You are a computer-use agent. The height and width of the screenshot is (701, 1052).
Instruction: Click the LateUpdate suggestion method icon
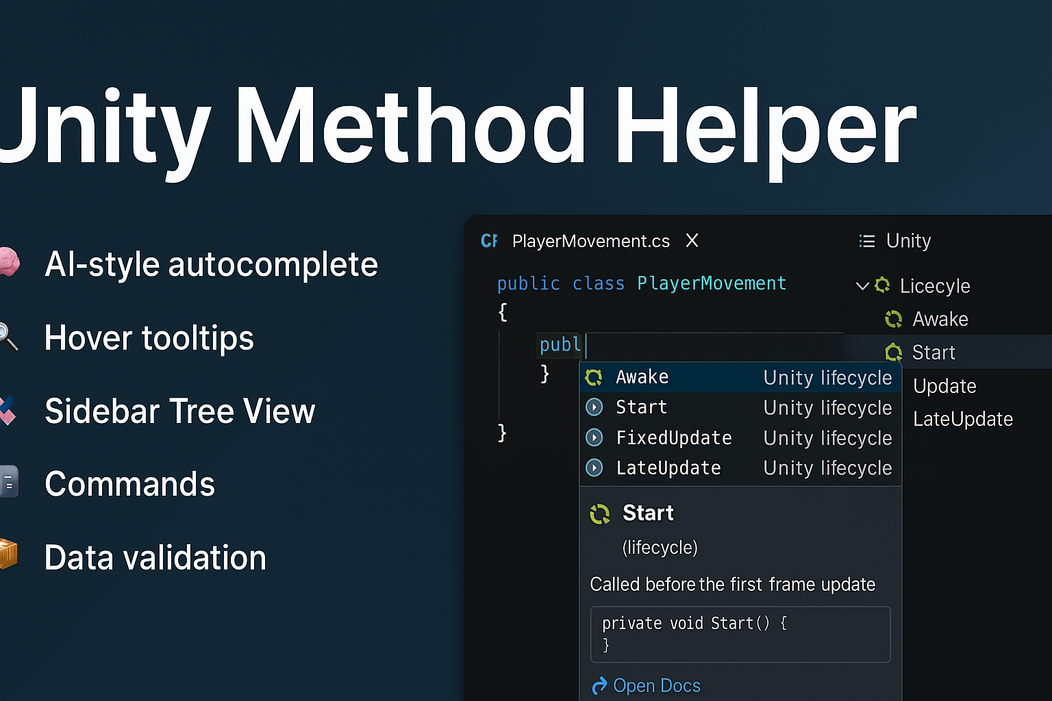point(594,468)
